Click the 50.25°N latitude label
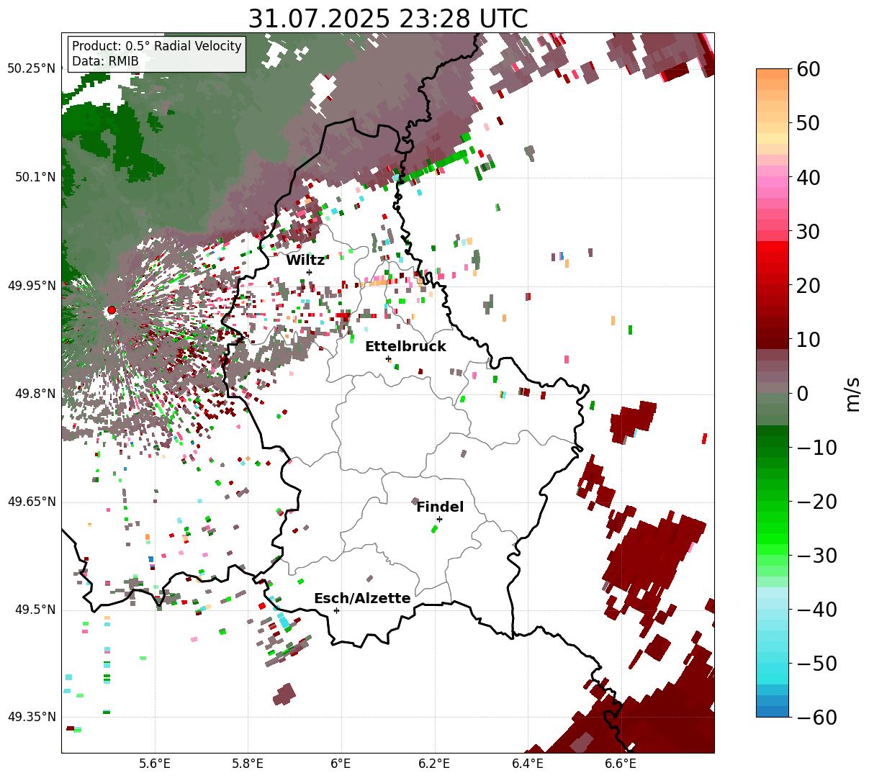 [x=32, y=69]
